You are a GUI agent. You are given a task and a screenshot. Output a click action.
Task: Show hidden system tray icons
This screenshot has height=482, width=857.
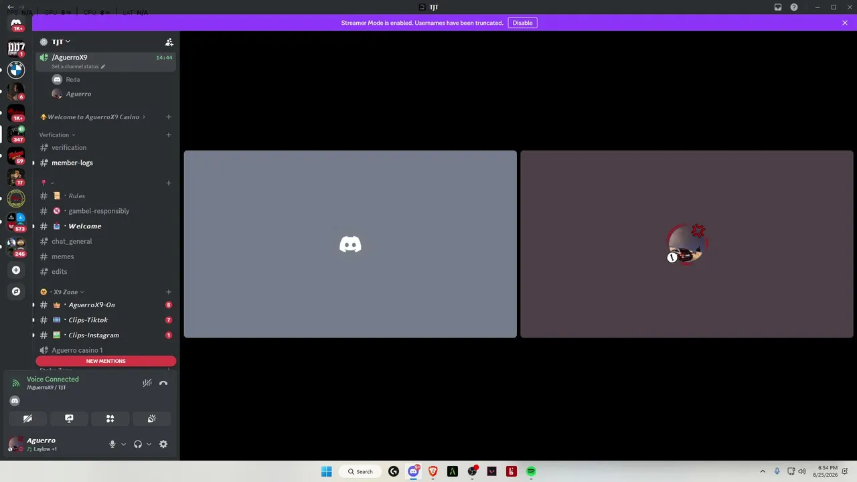(762, 471)
